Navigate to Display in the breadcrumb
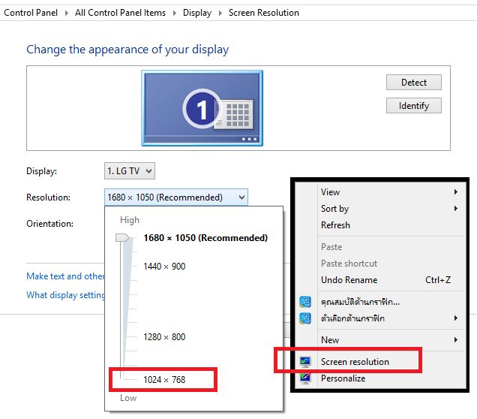 197,13
